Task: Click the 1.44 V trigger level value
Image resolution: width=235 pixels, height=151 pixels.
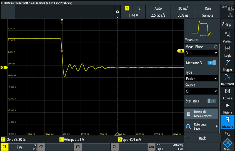Action: click(x=133, y=15)
